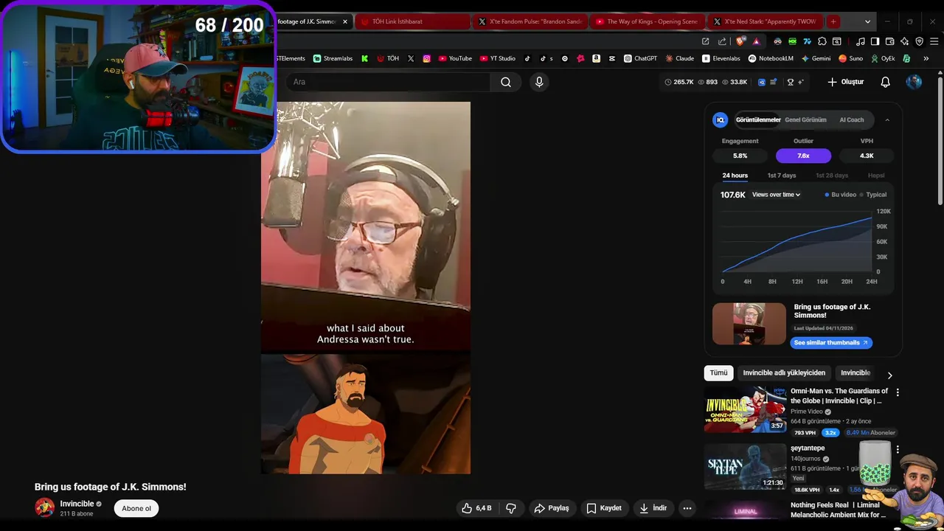Open the vidIQ panel video thumbnail
Image resolution: width=944 pixels, height=531 pixels.
point(749,324)
